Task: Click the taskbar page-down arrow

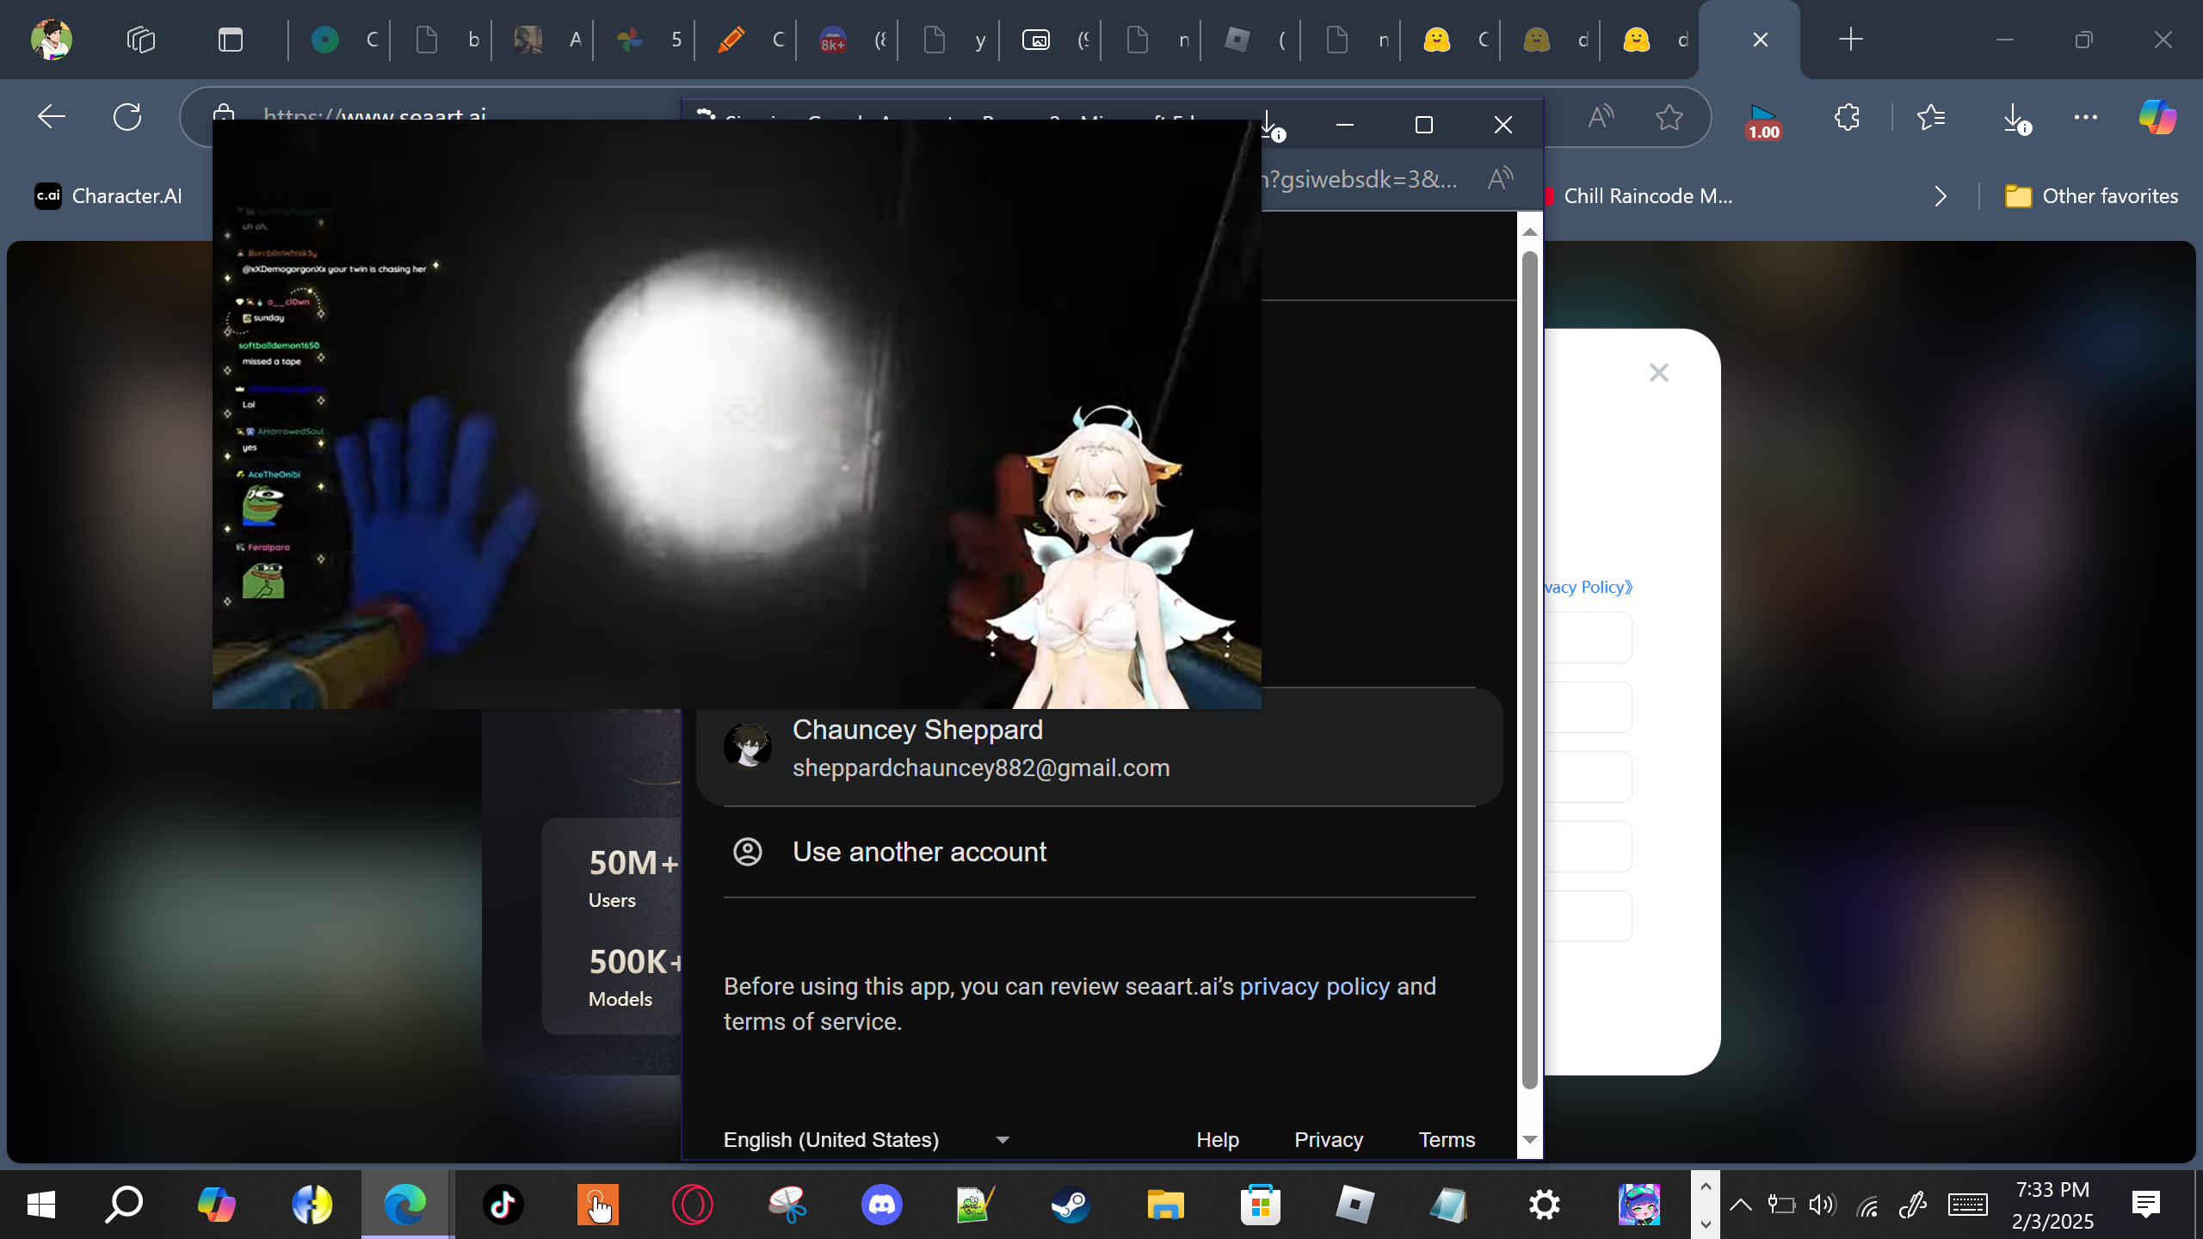Action: pyautogui.click(x=1706, y=1224)
